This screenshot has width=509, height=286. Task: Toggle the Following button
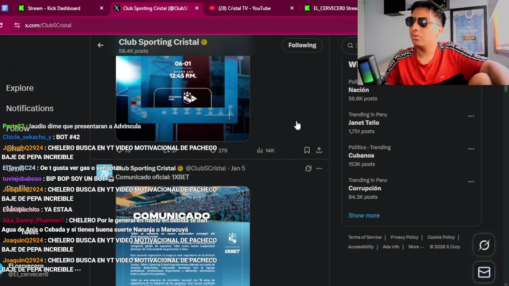[302, 45]
